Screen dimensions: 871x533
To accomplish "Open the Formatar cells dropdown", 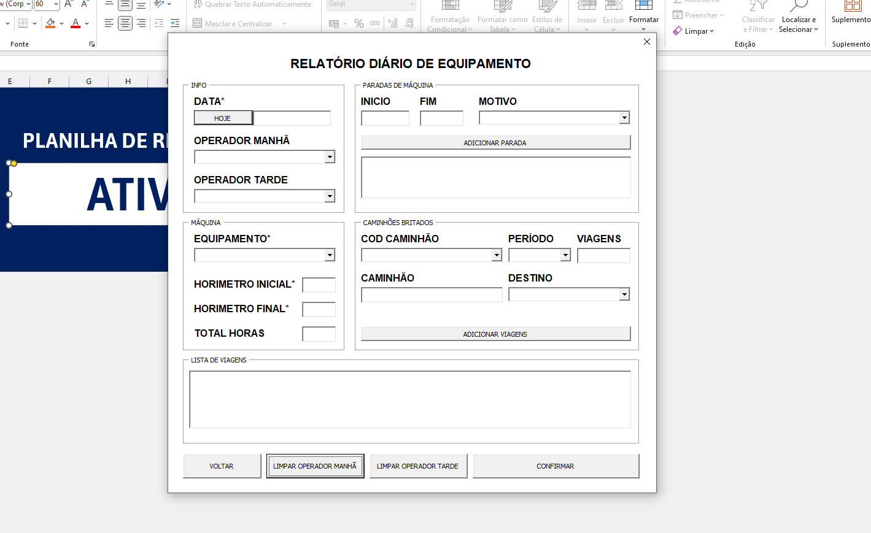I will click(x=643, y=20).
